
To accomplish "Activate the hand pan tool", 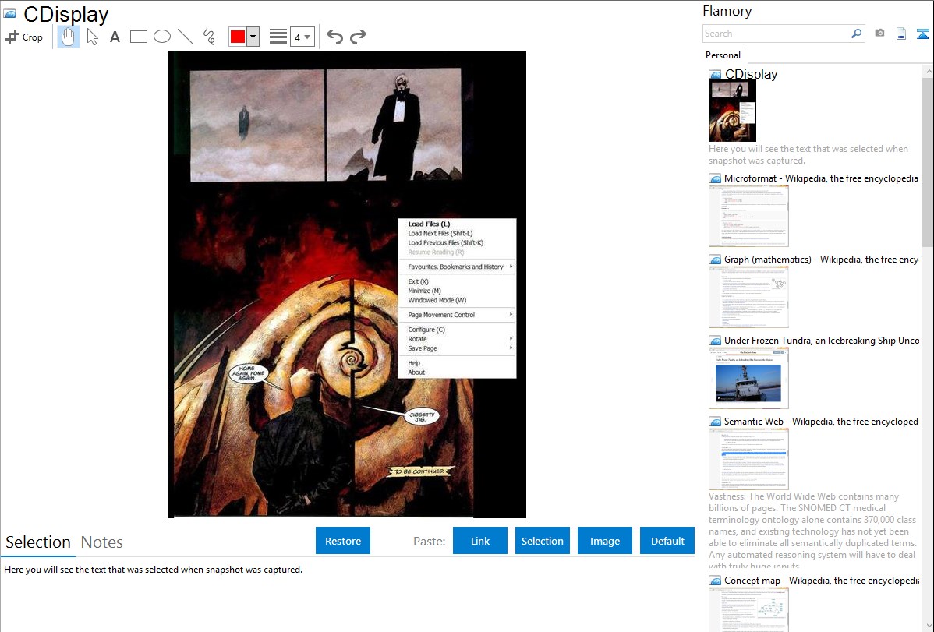I will coord(68,37).
